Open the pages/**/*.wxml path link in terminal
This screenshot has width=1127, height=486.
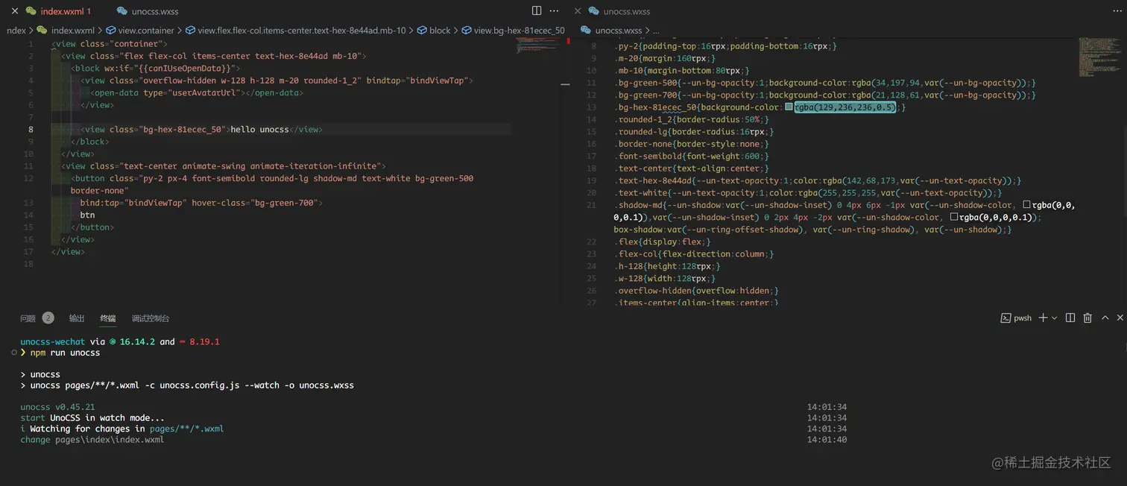tap(186, 429)
